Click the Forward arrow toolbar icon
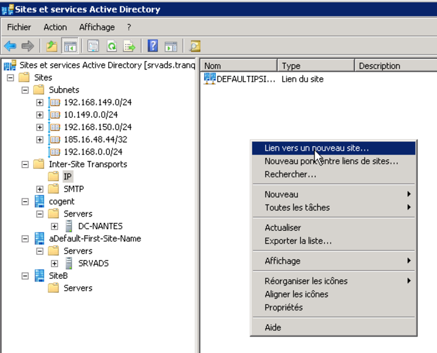437x353 pixels. tap(28, 46)
